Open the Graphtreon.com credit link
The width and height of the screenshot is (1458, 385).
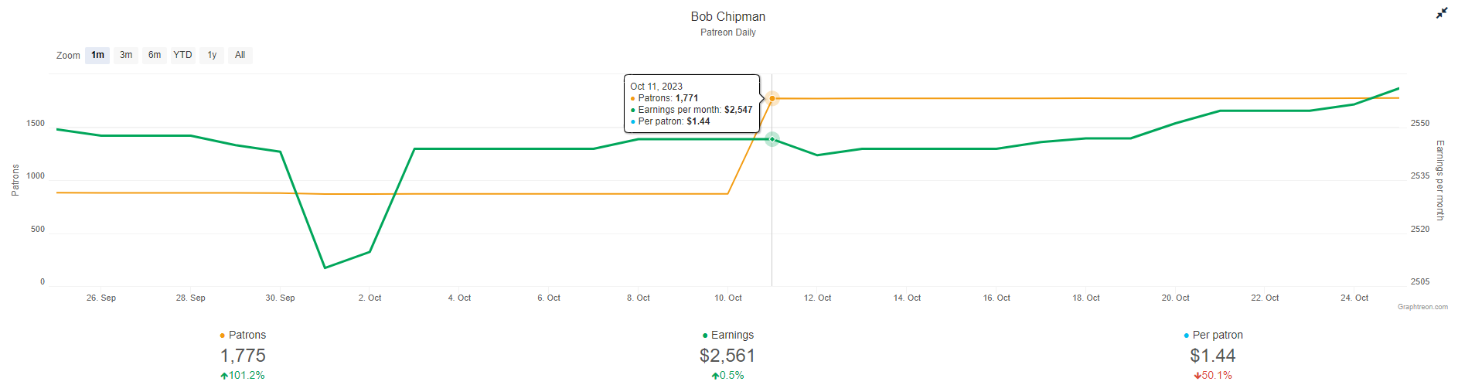(1422, 307)
